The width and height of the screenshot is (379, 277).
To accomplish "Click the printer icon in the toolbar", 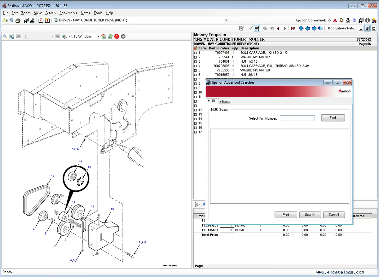I will coord(18,20).
